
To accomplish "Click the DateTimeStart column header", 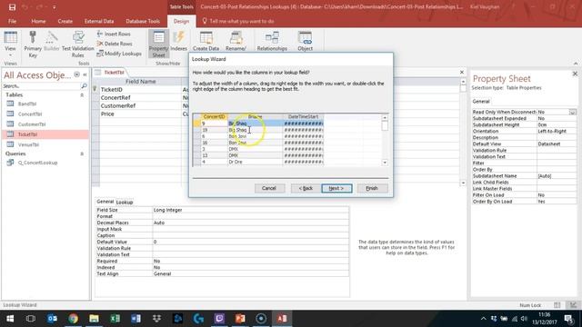I will tap(303, 117).
